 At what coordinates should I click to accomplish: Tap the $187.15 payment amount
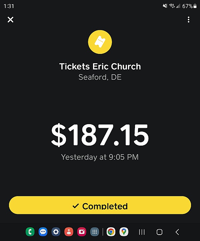pos(100,135)
